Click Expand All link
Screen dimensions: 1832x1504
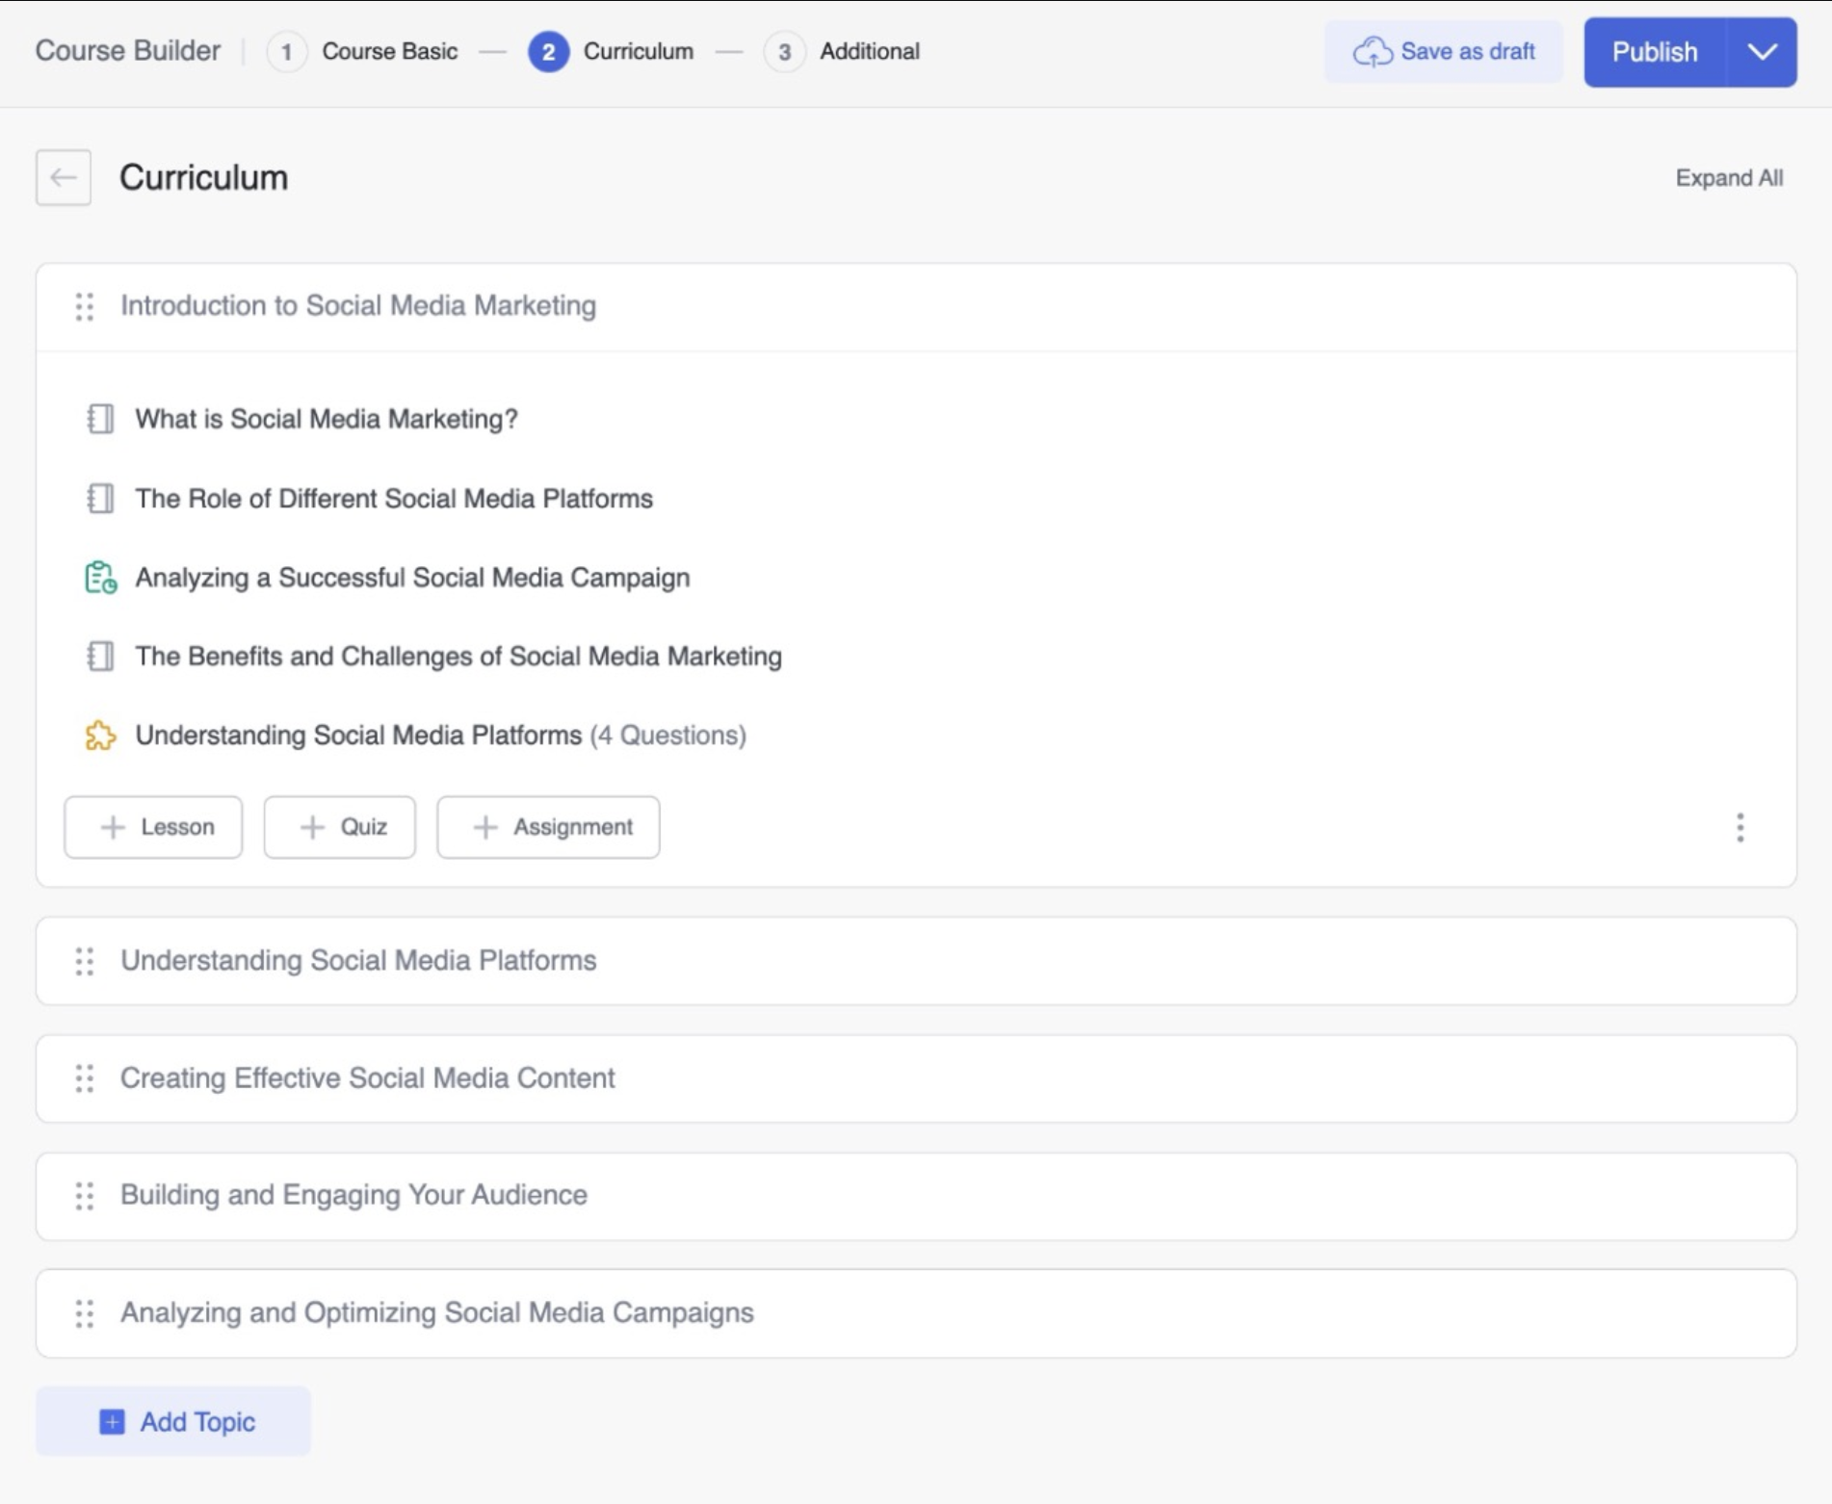1729,178
